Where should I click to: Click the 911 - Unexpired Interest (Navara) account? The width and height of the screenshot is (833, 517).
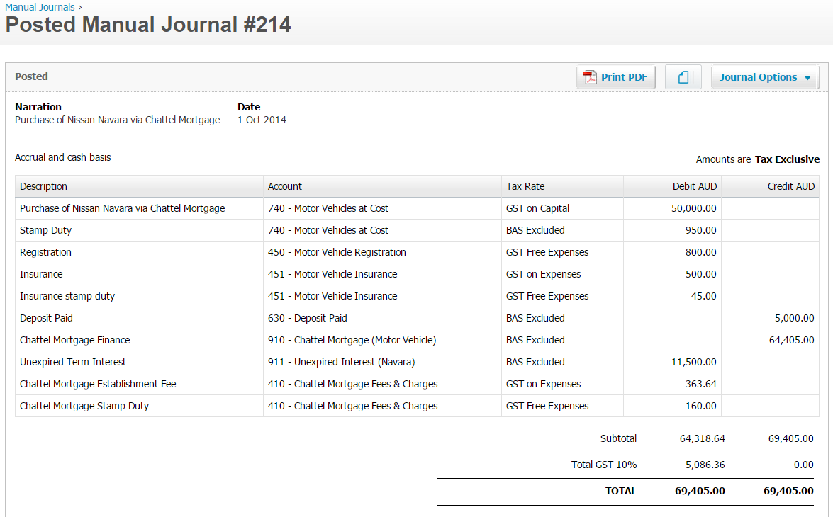[x=341, y=362]
